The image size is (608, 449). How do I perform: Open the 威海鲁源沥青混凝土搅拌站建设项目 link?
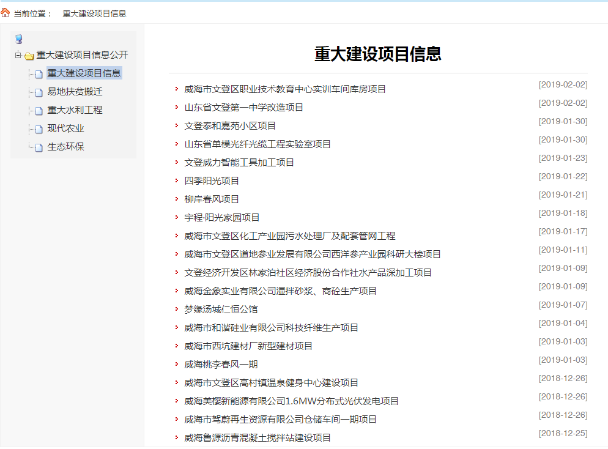tap(258, 438)
